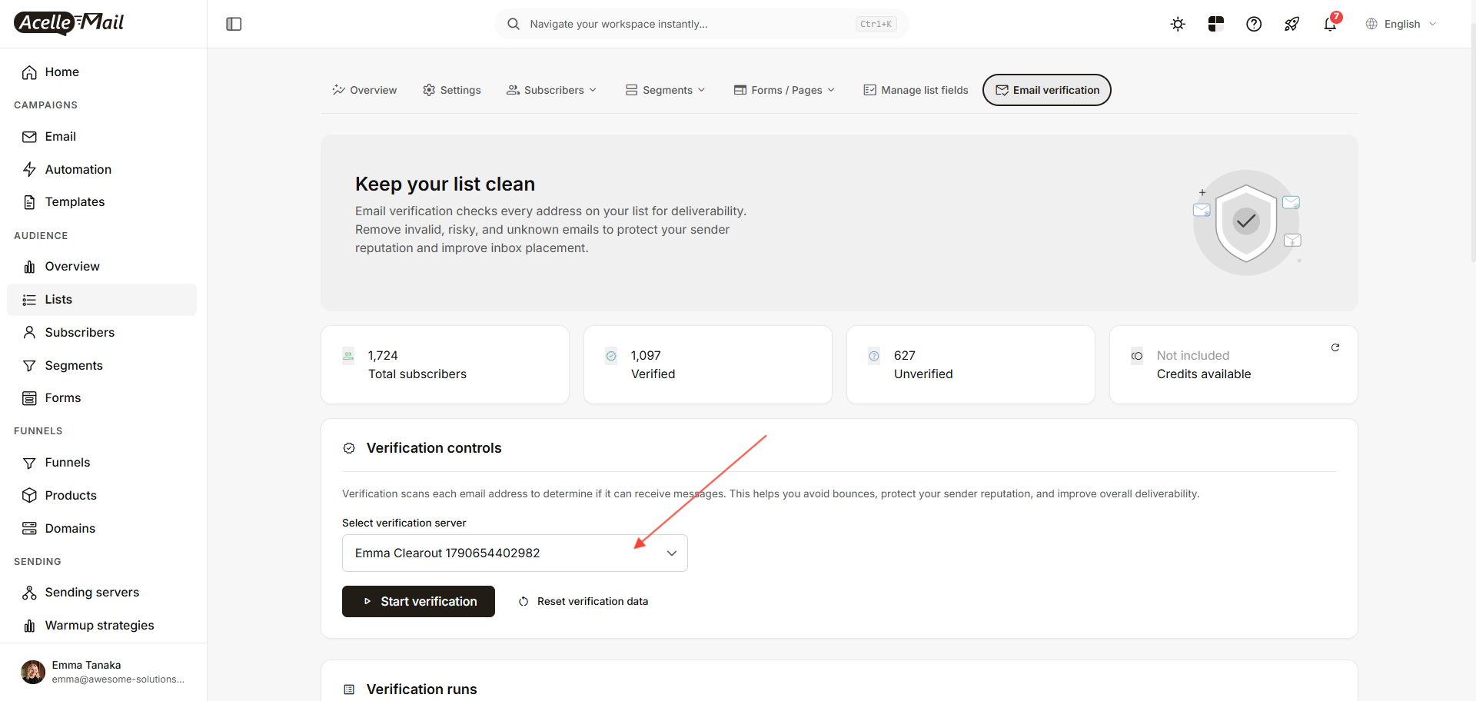Viewport: 1476px width, 701px height.
Task: Open Email campaigns in sidebar
Action: 101,136
